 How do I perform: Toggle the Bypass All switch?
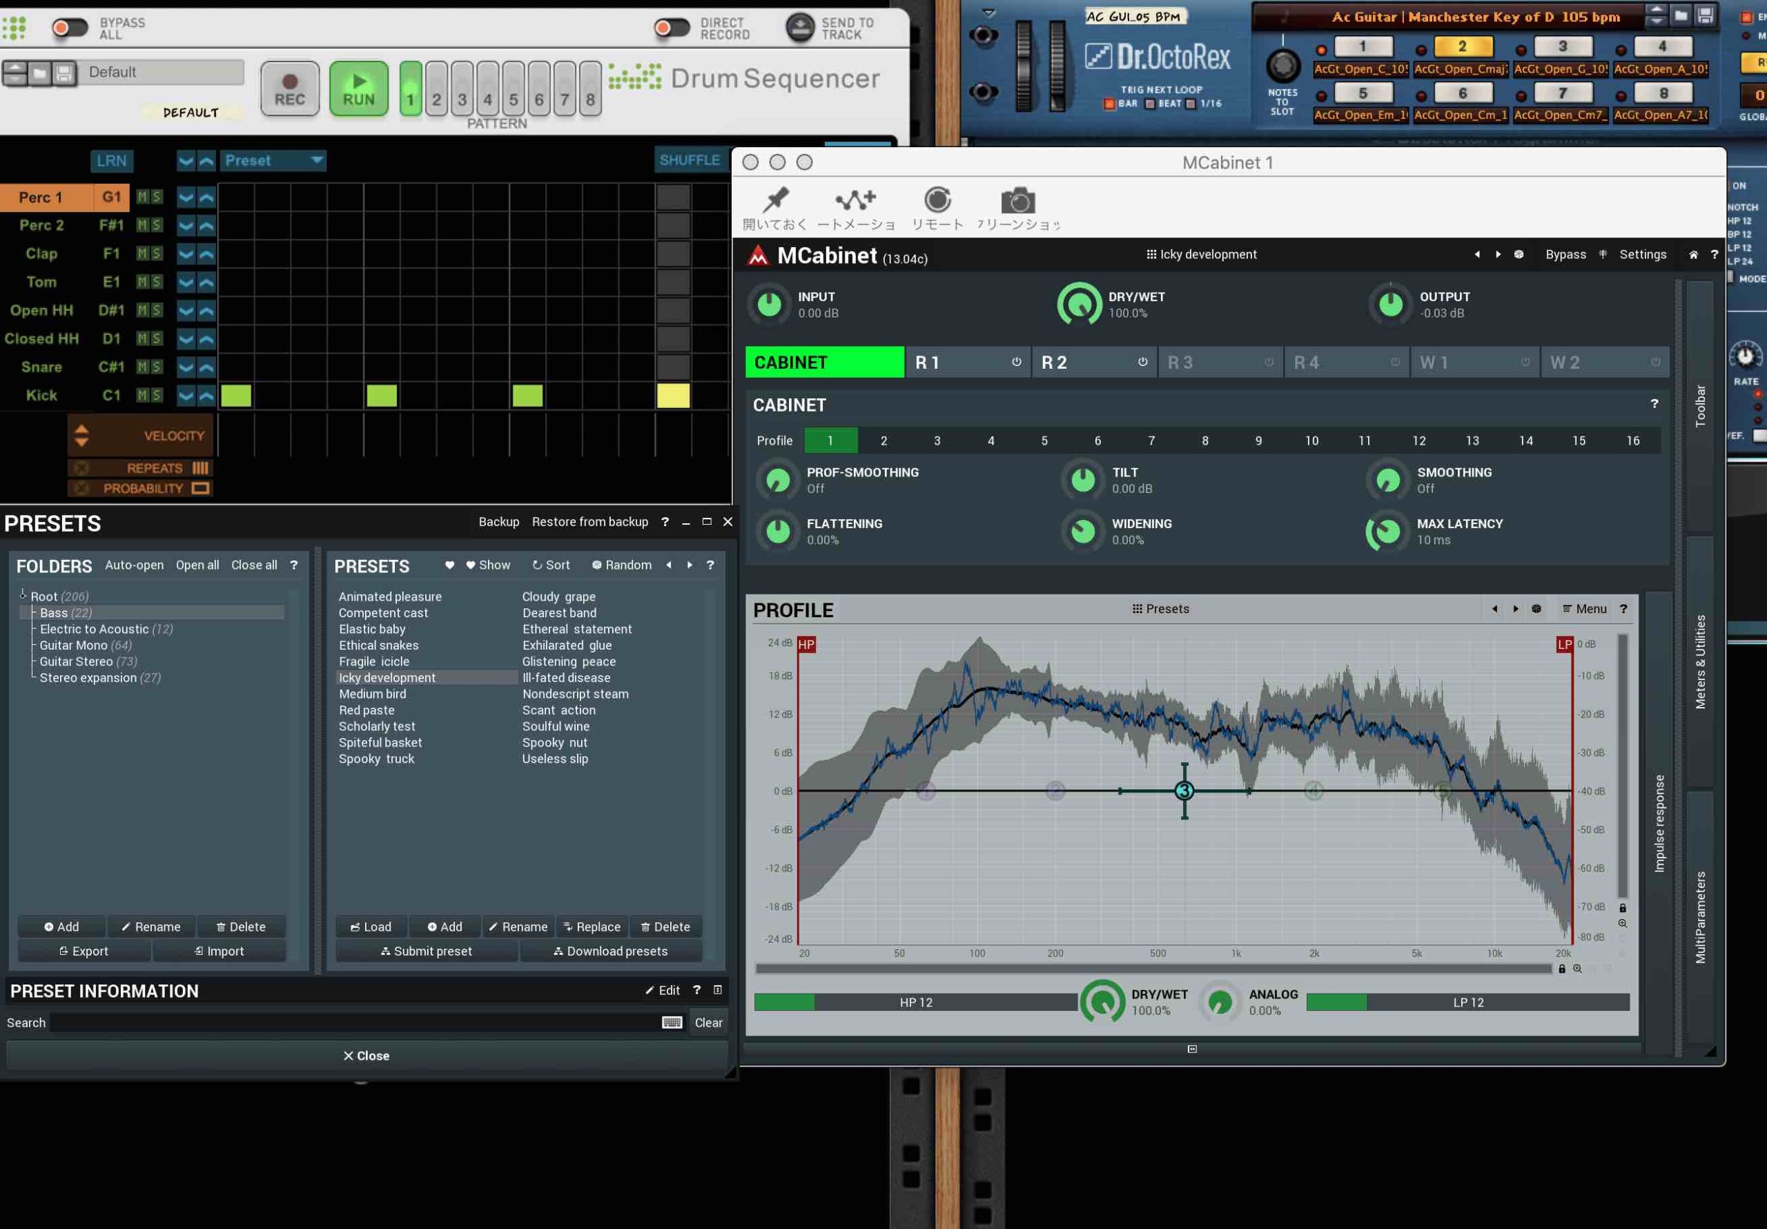tap(70, 28)
